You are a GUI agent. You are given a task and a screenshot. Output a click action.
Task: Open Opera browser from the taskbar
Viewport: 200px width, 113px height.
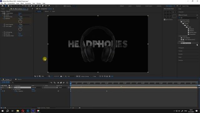(x=23, y=111)
